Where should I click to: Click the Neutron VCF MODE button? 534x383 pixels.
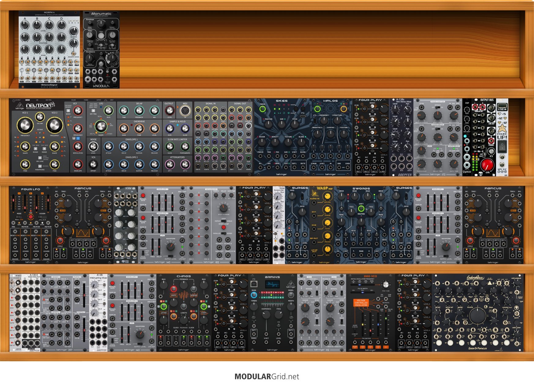(x=68, y=111)
